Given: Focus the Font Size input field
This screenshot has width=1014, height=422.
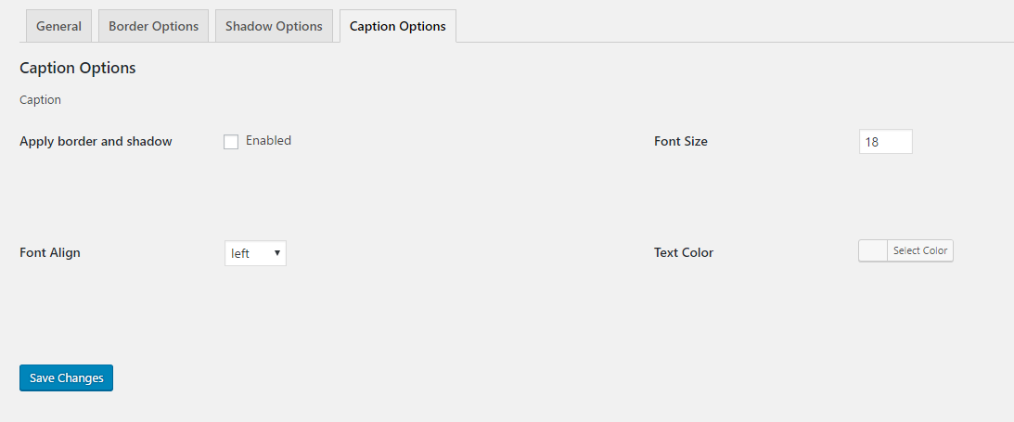Looking at the screenshot, I should coord(885,142).
